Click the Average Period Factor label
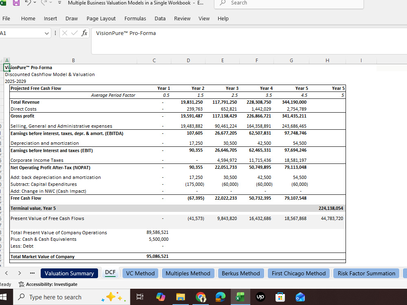Viewport: 407px width, 305px height. [113, 95]
